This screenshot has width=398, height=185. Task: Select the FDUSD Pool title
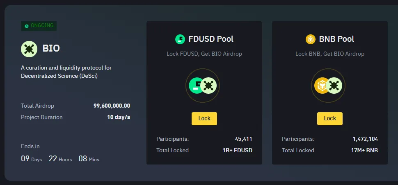click(211, 39)
